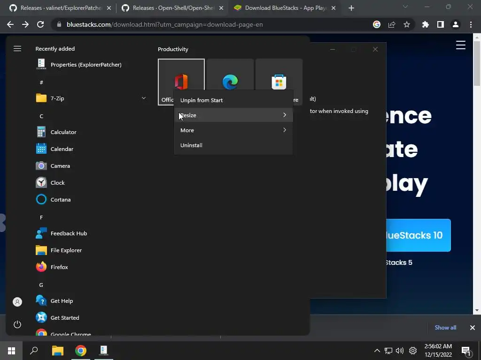Open Chrome profile avatar
This screenshot has height=360, width=481.
point(456,24)
